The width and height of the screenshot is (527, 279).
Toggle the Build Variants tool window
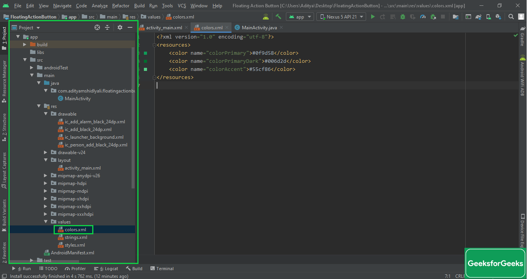point(4,215)
